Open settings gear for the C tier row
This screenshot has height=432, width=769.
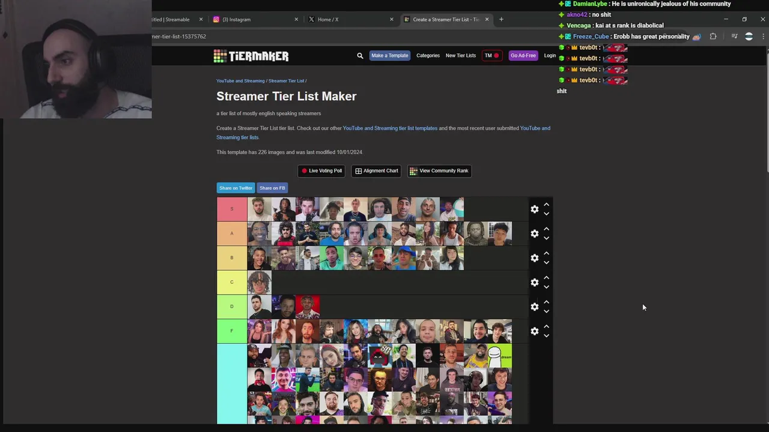tap(535, 283)
